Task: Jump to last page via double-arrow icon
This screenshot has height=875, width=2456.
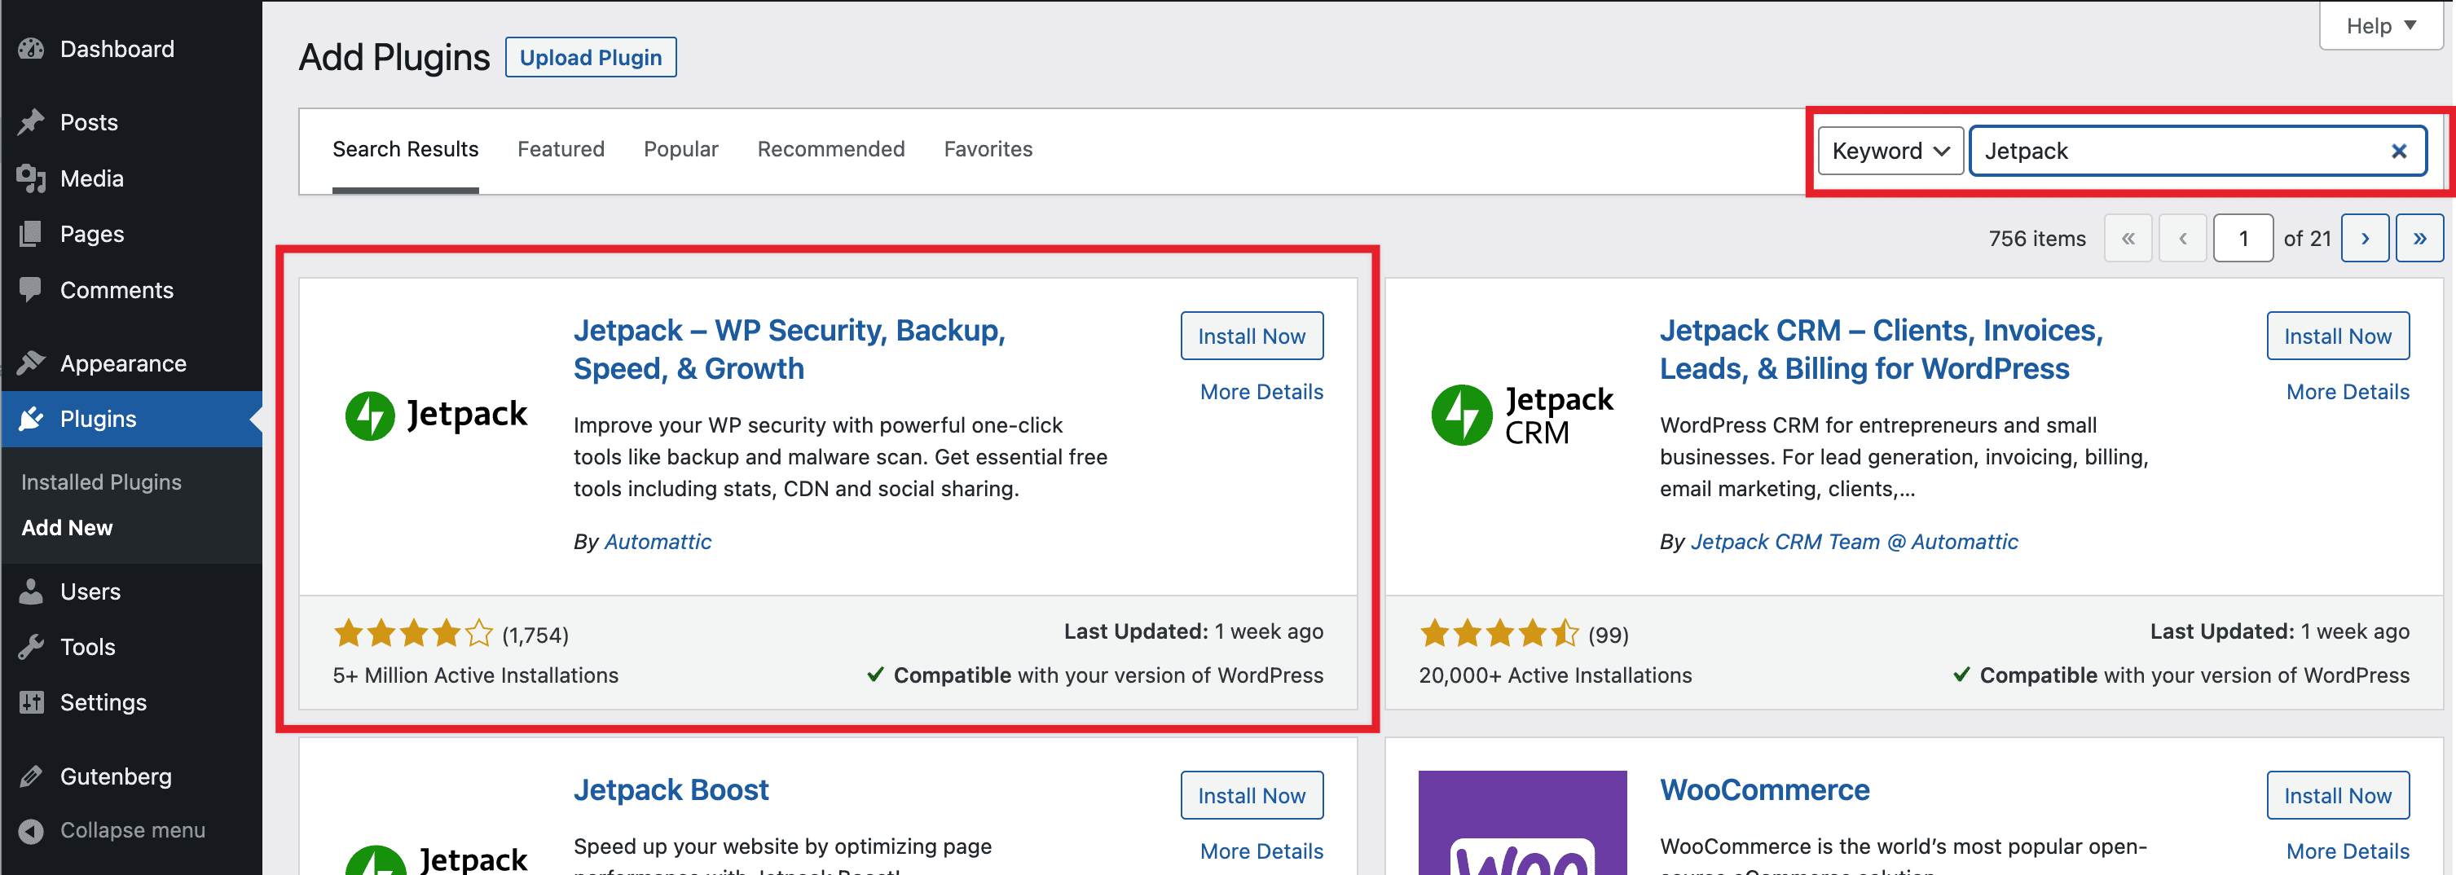Action: (x=2420, y=237)
